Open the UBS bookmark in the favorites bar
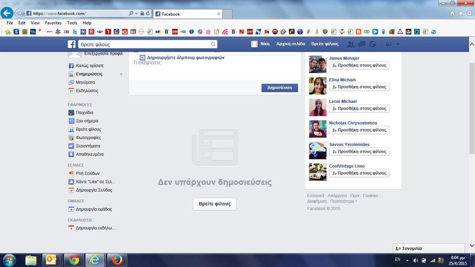The width and height of the screenshot is (475, 267). [x=66, y=32]
